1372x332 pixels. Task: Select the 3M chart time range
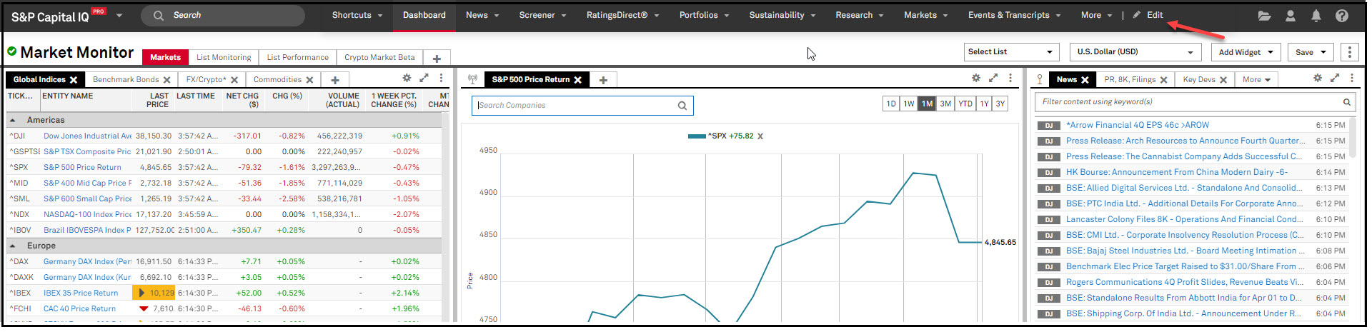tap(945, 104)
